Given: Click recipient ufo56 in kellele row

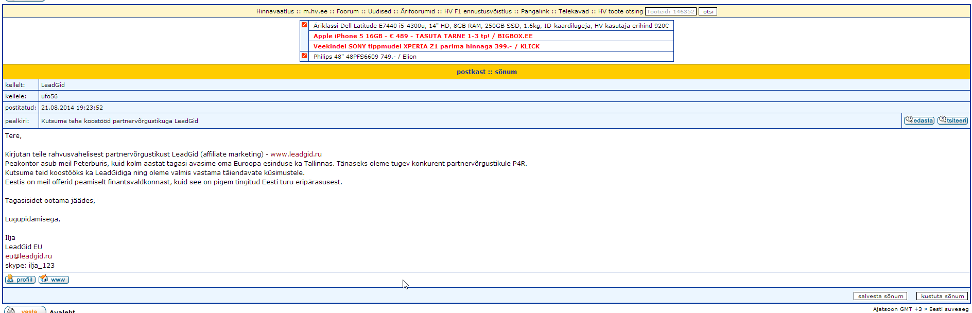Looking at the screenshot, I should (49, 96).
